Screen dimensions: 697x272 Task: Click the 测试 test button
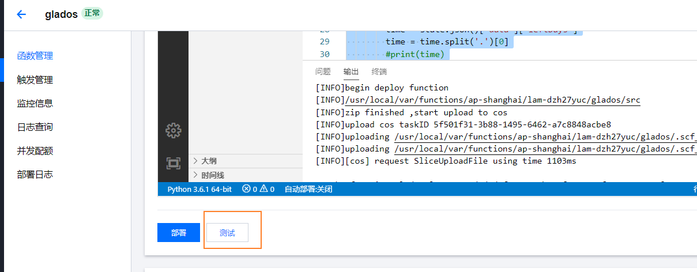(x=227, y=233)
